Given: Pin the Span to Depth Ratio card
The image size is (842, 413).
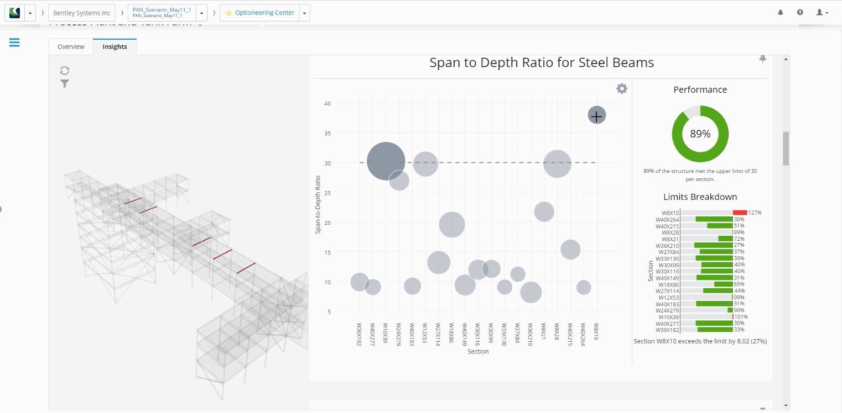Looking at the screenshot, I should pos(762,59).
